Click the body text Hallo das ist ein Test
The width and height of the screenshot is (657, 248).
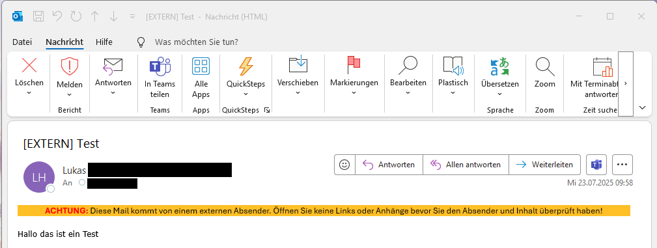tap(58, 234)
